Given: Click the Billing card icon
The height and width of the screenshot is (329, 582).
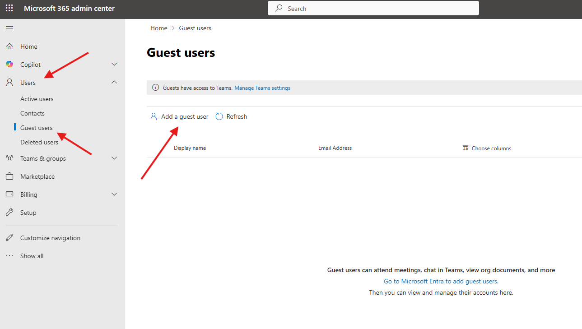Looking at the screenshot, I should click(x=9, y=195).
